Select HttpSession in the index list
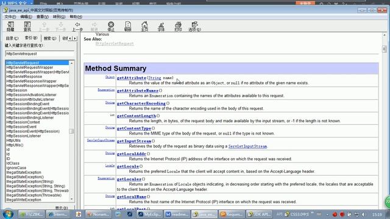Viewport: 390px width, 219px height. (x=16, y=90)
